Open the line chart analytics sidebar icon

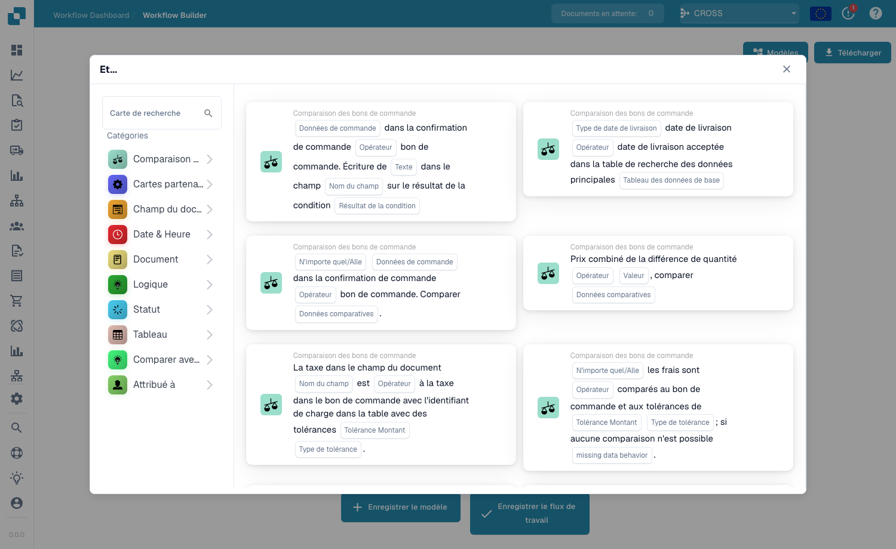tap(17, 75)
